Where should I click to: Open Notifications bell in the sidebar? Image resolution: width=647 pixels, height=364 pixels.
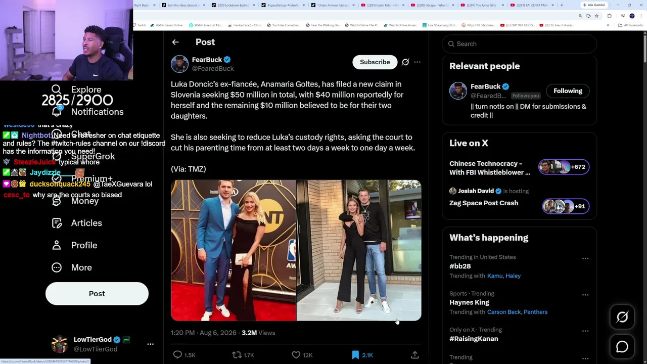[57, 112]
